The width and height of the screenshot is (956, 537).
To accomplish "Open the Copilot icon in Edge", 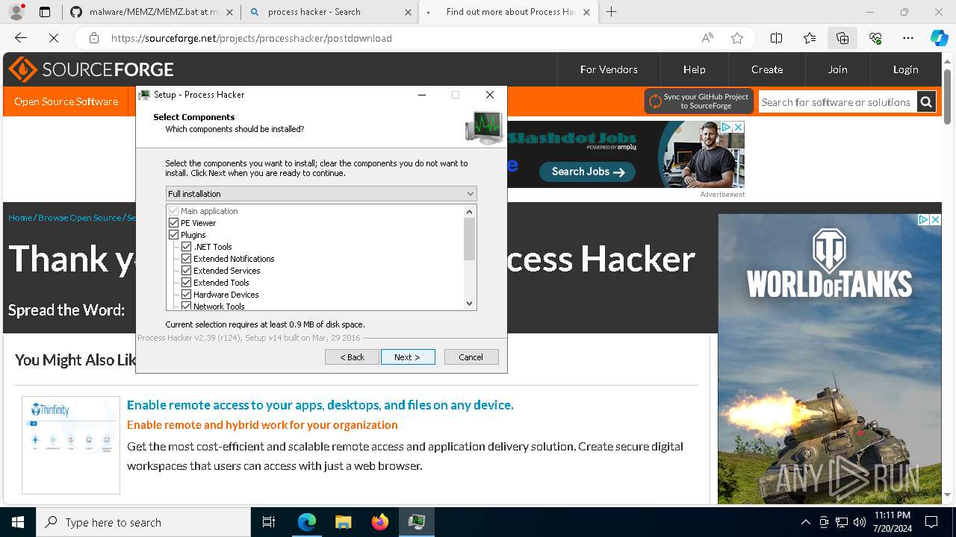I will tap(939, 38).
